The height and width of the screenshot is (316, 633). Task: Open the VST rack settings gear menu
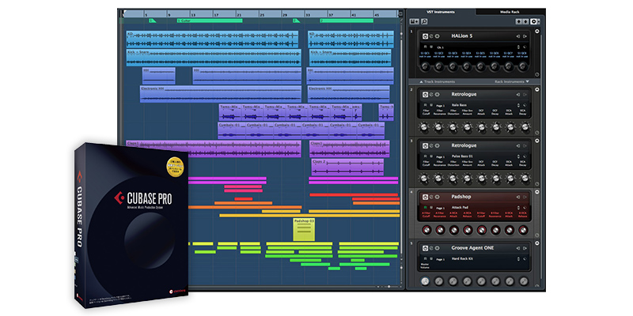pyautogui.click(x=535, y=21)
